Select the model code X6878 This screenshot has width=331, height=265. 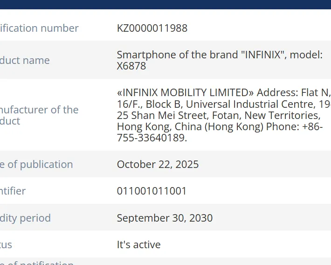tap(131, 66)
